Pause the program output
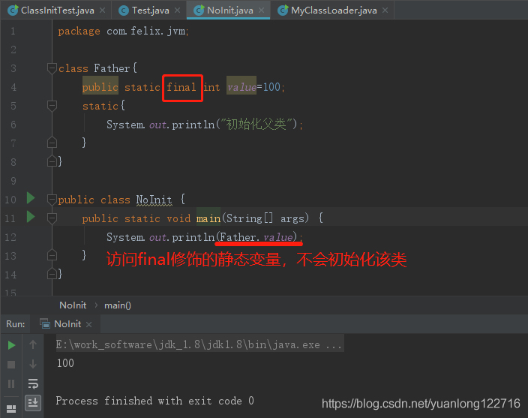The image size is (528, 418). click(x=11, y=383)
